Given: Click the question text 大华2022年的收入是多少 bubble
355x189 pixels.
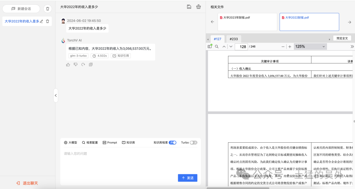Looking at the screenshot, I should [x=87, y=29].
